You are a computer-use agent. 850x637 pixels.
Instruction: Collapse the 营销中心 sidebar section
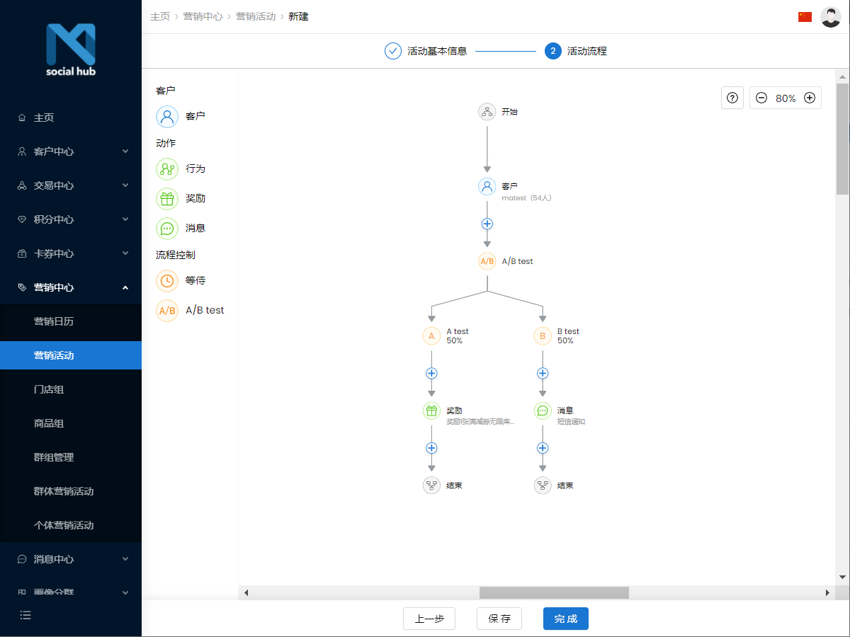point(71,287)
